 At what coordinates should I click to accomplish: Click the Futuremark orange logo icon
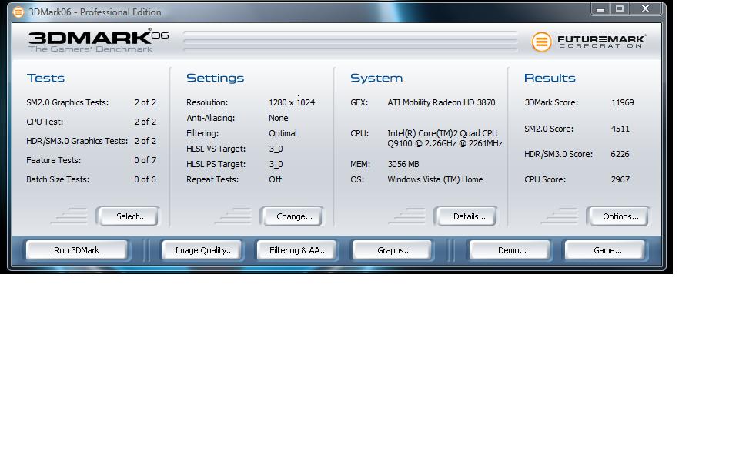coord(541,42)
